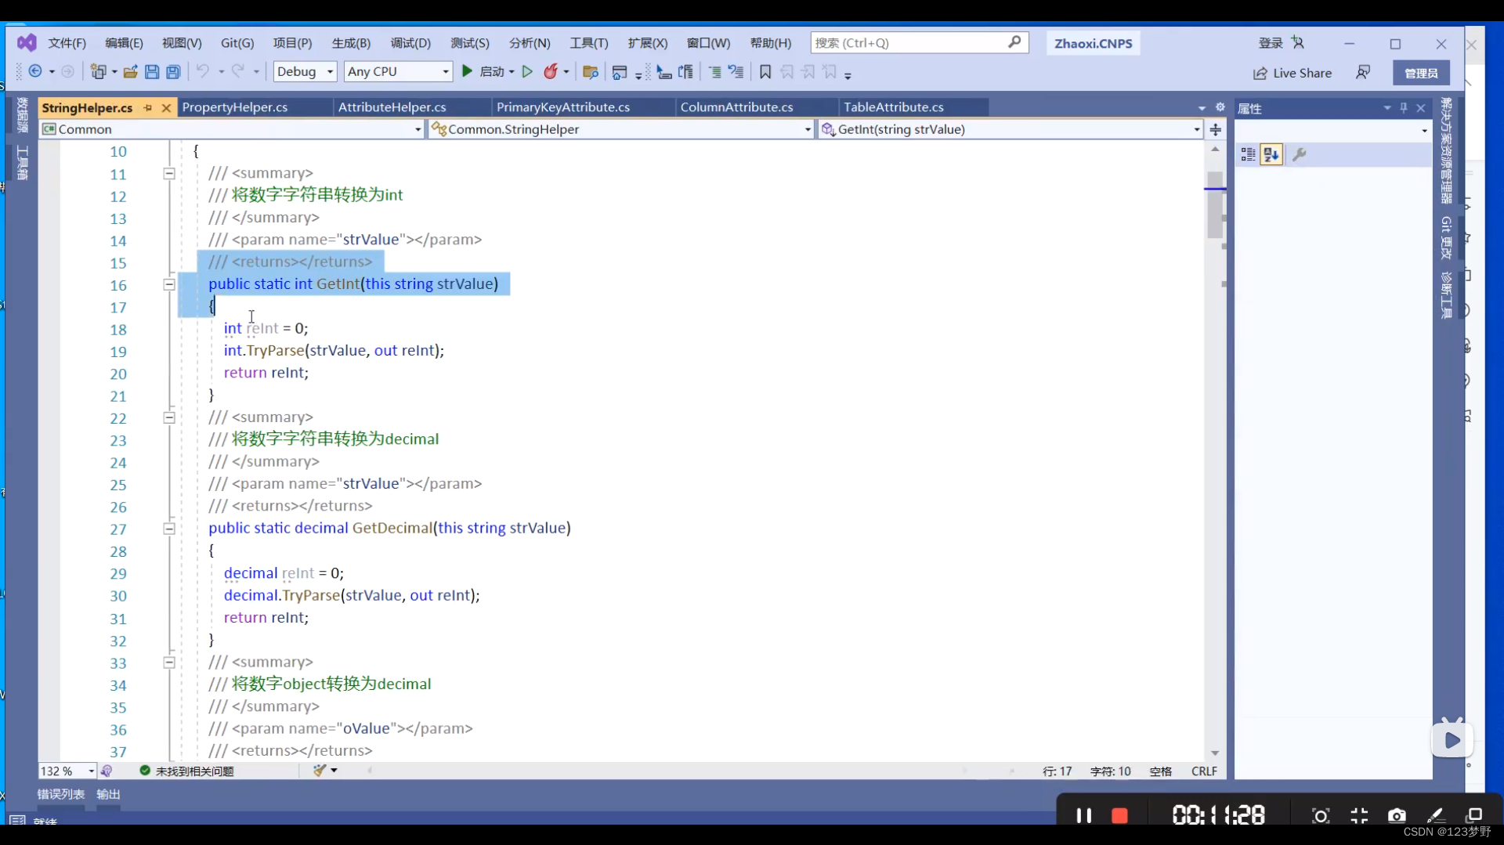
Task: Toggle a bookmark with the bookmark icon
Action: coord(765,72)
